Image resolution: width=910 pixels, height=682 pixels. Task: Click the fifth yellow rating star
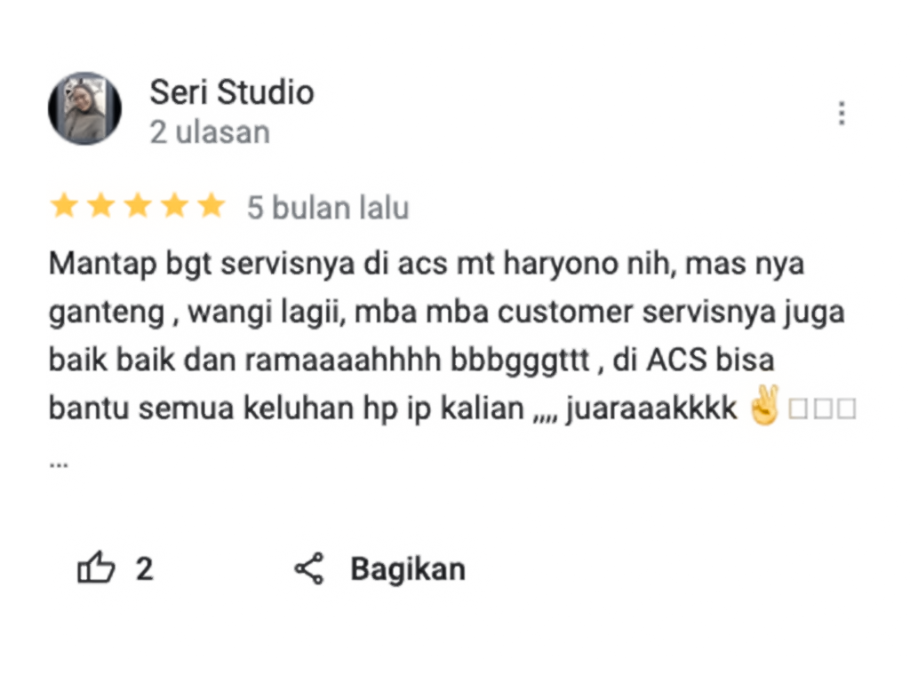[212, 206]
